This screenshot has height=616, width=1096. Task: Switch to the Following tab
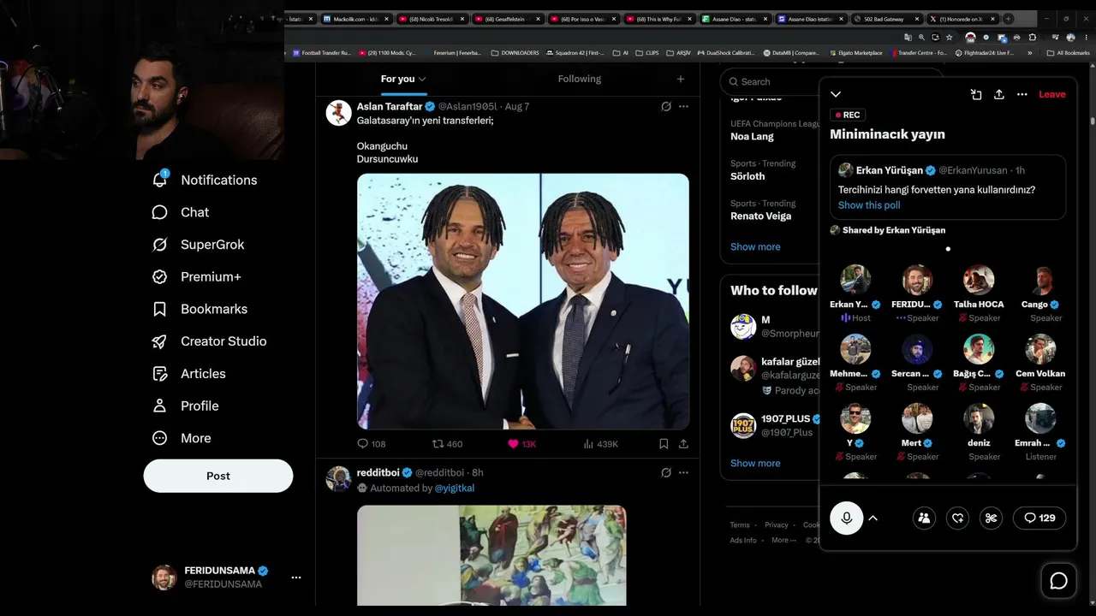[x=580, y=79]
